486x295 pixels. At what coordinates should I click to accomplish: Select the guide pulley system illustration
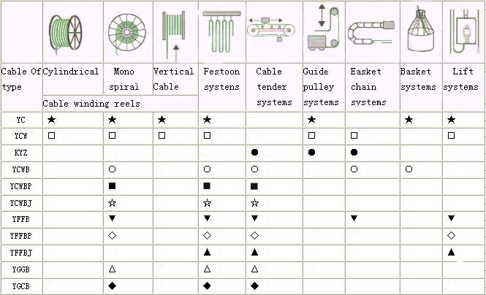324,28
